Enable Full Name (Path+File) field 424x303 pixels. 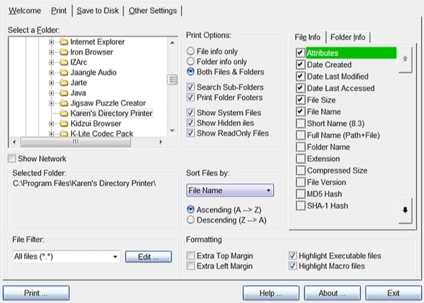pos(300,135)
